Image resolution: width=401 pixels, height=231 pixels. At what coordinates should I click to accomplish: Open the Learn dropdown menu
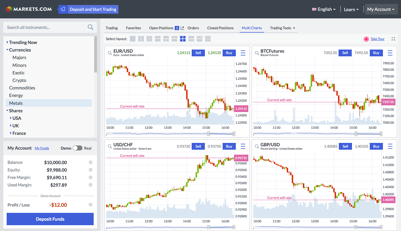351,9
